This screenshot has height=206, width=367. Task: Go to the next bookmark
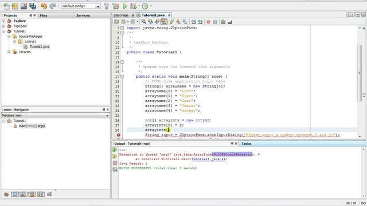pos(178,22)
